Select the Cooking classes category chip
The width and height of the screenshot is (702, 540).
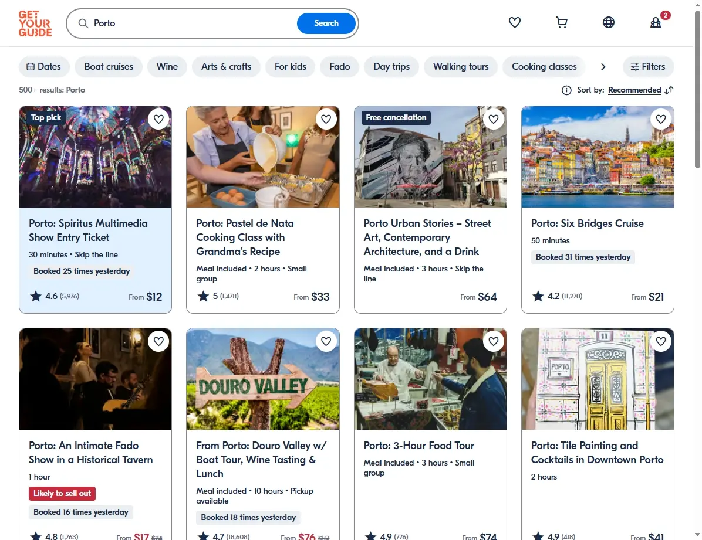coord(544,67)
